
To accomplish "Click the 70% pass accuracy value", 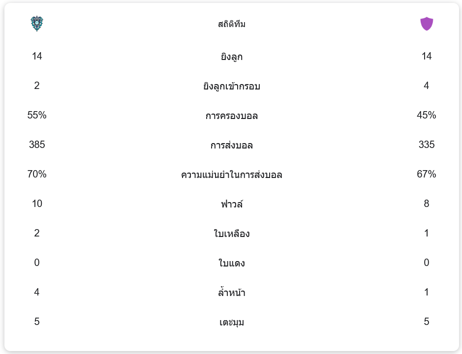I will point(37,174).
